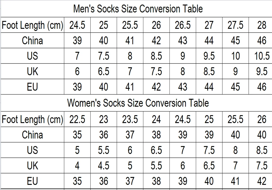This screenshot has width=272, height=190.
Task: Click the women's US size 6.5 cell
Action: click(156, 150)
